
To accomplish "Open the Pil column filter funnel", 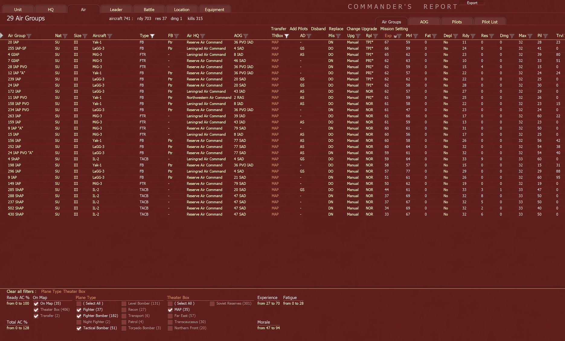I will pyautogui.click(x=545, y=36).
